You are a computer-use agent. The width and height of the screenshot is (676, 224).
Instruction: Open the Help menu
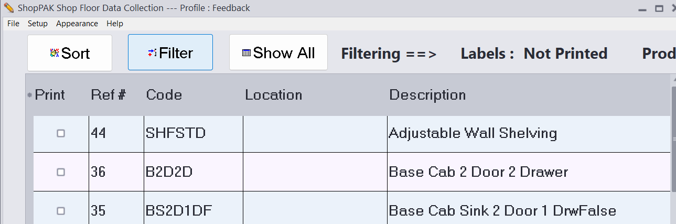tap(115, 24)
